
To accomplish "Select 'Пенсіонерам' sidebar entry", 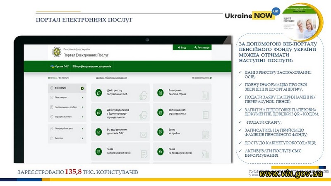I will tap(67, 98).
